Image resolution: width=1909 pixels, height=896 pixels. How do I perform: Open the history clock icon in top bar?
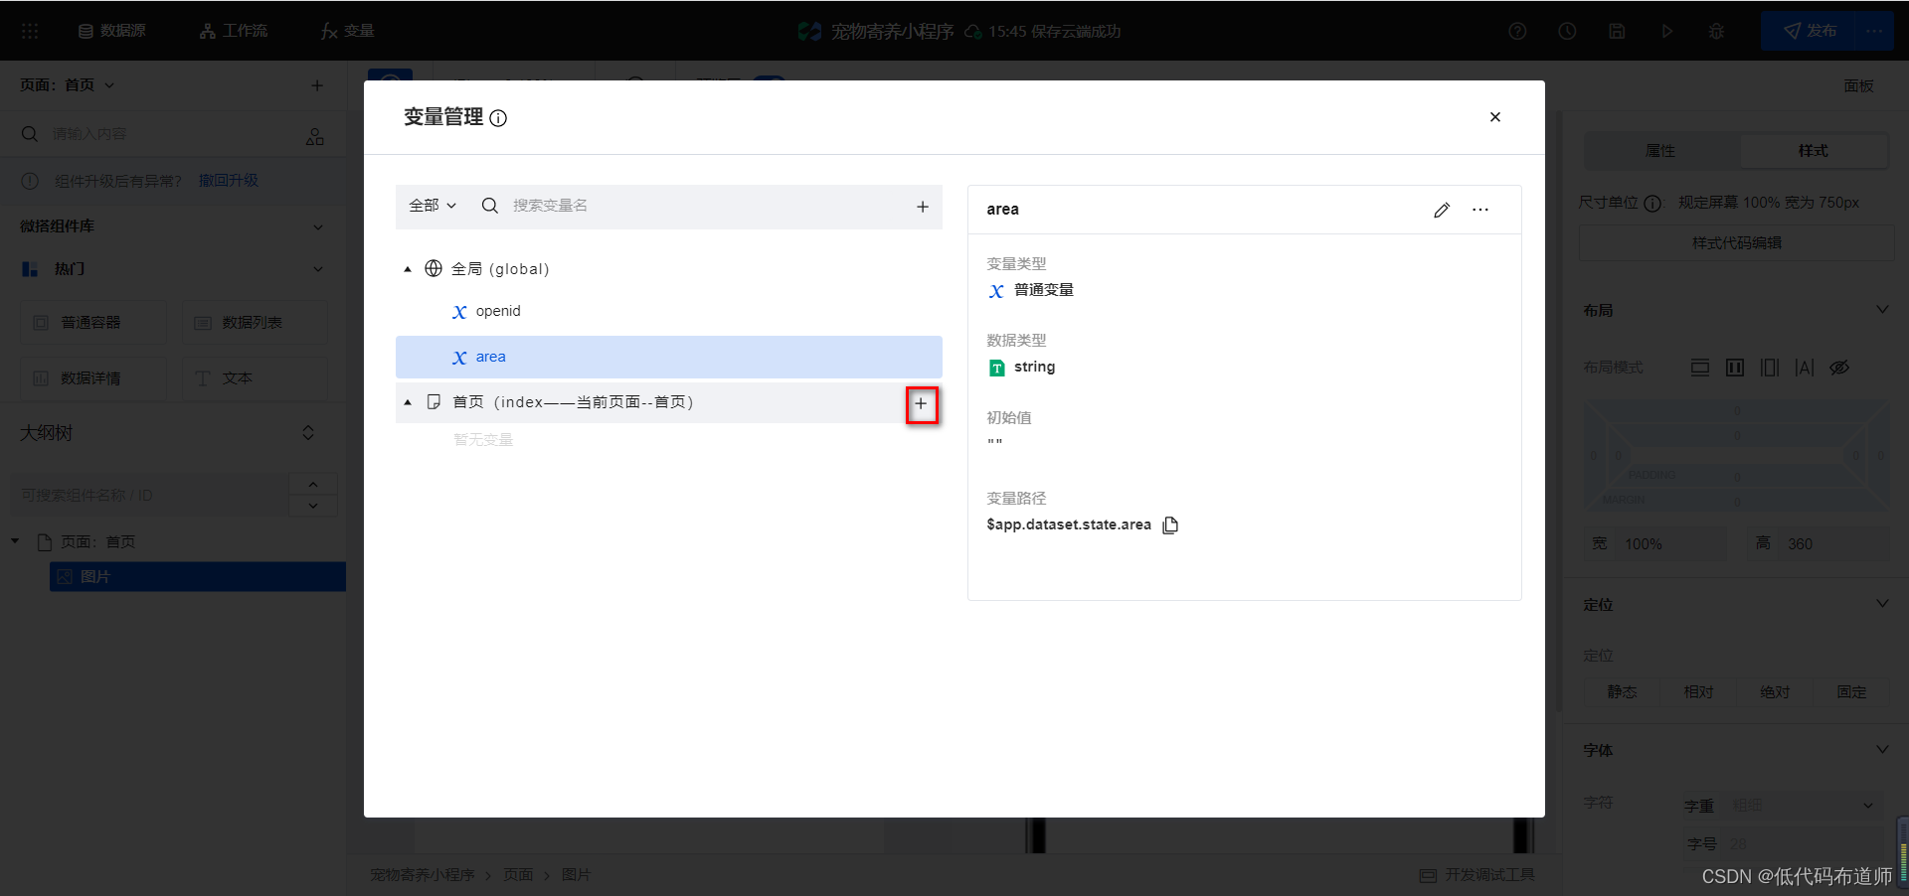pyautogui.click(x=1567, y=31)
